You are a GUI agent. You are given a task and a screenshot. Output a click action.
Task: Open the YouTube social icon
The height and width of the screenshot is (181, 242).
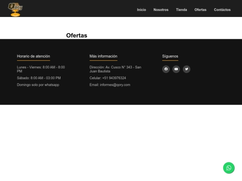point(176,69)
